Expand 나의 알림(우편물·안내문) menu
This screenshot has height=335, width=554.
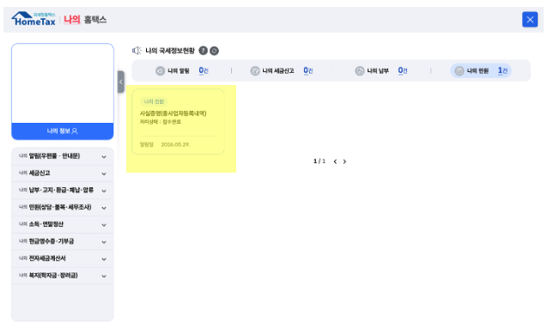pos(63,156)
